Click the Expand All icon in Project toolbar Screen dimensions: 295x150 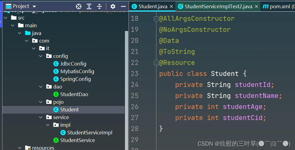[89, 6]
